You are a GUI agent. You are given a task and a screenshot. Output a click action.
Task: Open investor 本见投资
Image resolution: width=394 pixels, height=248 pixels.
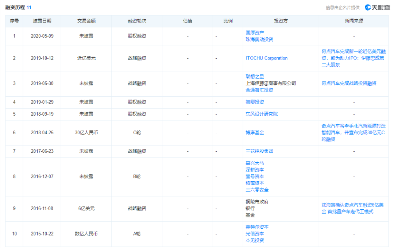(255, 240)
